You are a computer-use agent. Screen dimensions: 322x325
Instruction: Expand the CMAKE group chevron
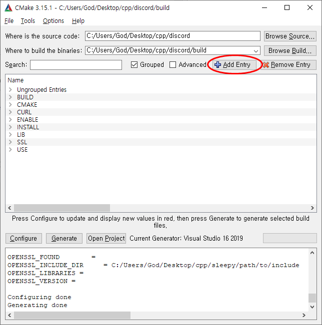tap(10, 104)
